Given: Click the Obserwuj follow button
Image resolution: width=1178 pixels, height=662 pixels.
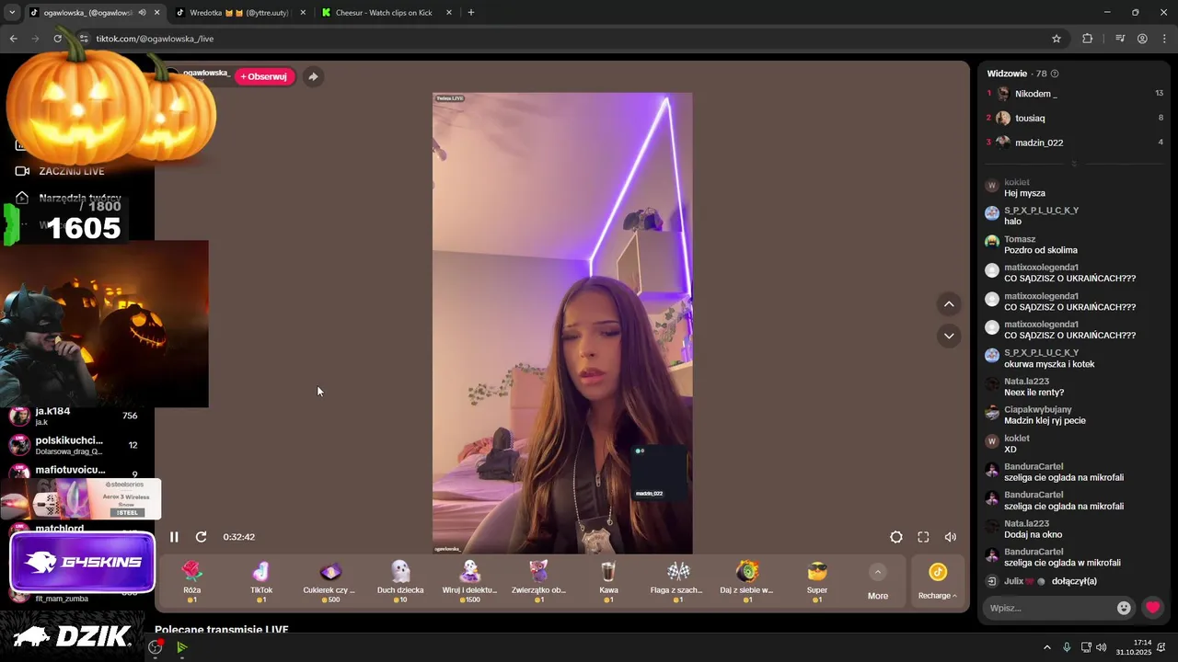Looking at the screenshot, I should 264,76.
